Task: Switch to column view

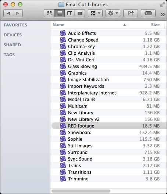Action: [70, 13]
